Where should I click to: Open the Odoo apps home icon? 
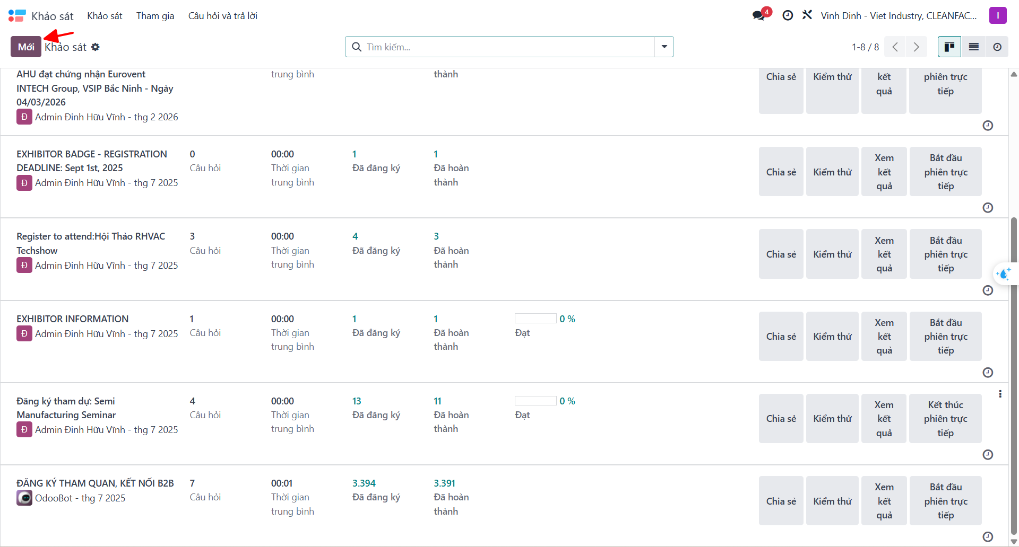pos(17,16)
